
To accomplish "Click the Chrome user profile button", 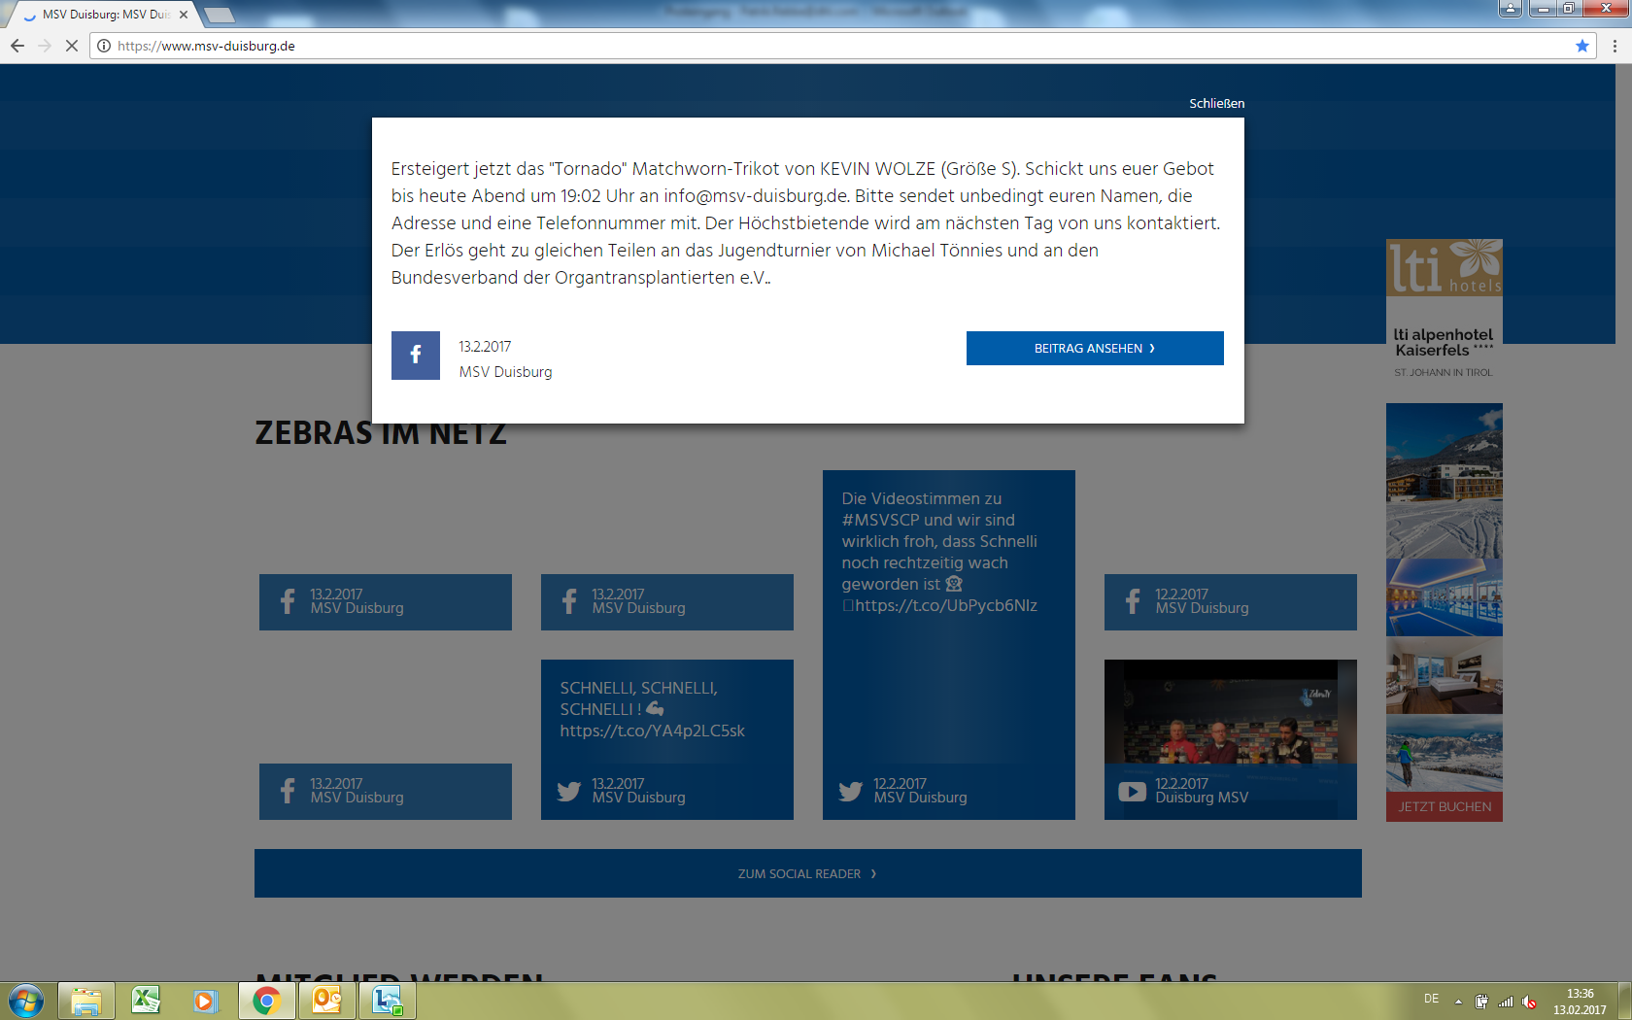I will point(1511,9).
